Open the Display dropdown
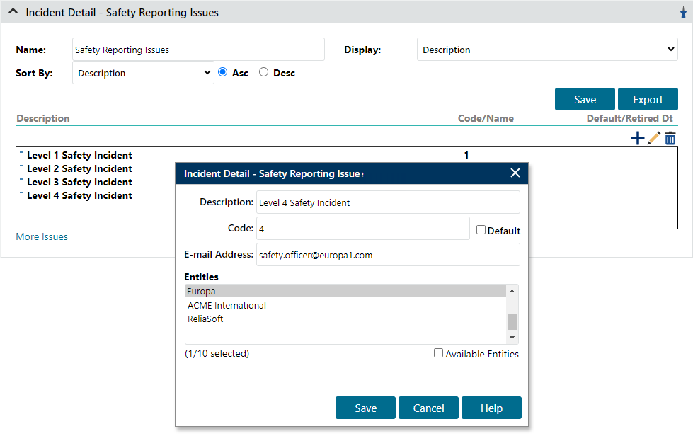The image size is (693, 436). pyautogui.click(x=546, y=50)
